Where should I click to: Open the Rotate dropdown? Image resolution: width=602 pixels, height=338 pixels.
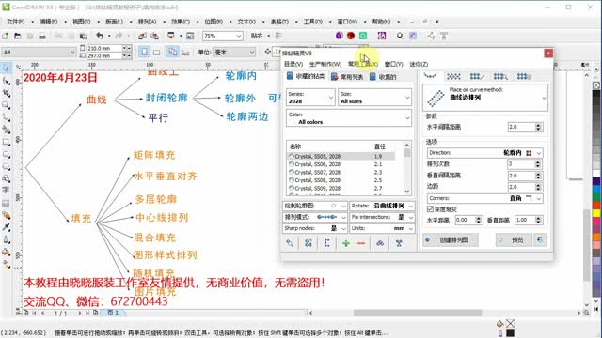point(382,206)
